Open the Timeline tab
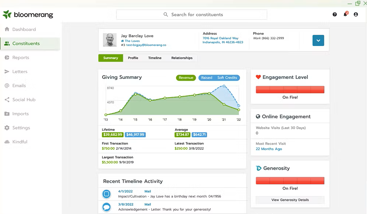 tap(155, 58)
